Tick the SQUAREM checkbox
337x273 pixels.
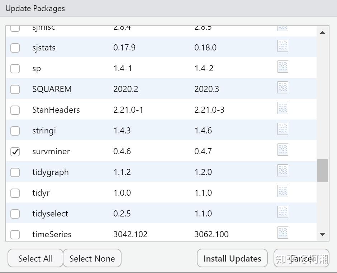point(15,89)
